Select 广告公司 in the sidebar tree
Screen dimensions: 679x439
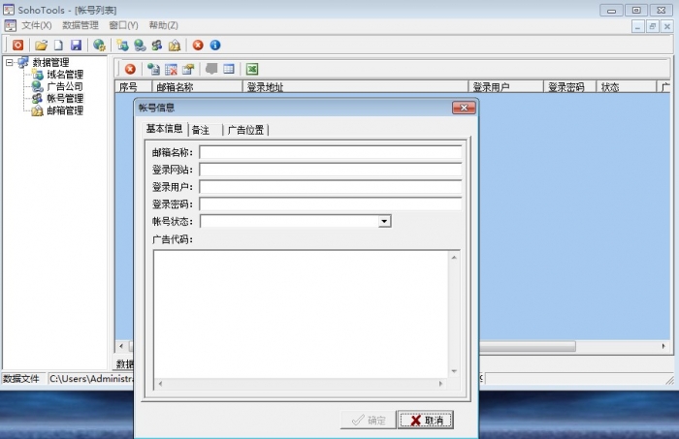coord(64,86)
